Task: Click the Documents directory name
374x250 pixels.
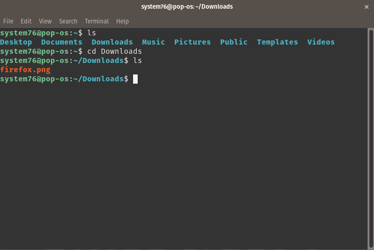Action: (61, 42)
